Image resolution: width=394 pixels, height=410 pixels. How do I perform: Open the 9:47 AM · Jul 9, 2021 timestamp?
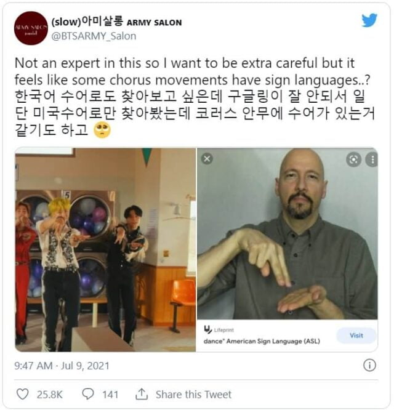(62, 366)
